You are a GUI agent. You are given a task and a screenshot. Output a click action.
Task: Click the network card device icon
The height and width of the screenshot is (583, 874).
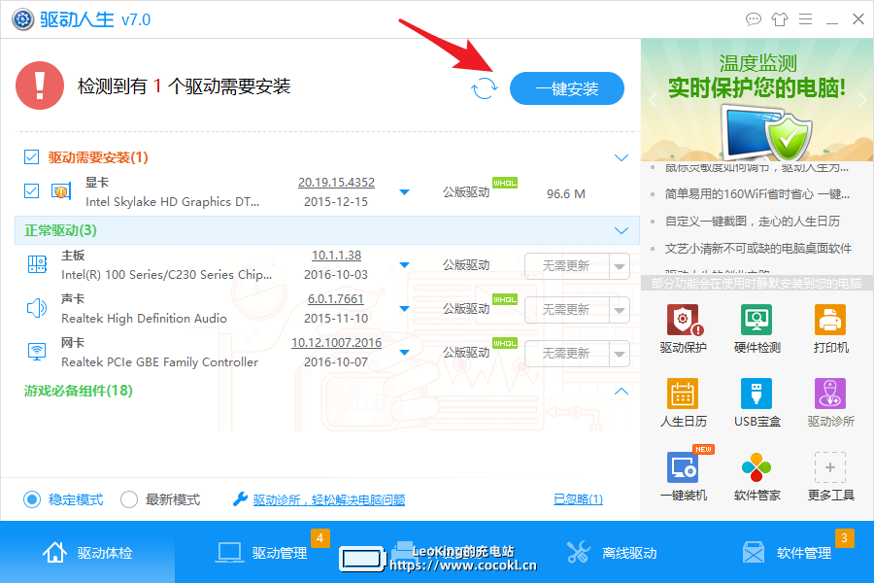click(37, 352)
